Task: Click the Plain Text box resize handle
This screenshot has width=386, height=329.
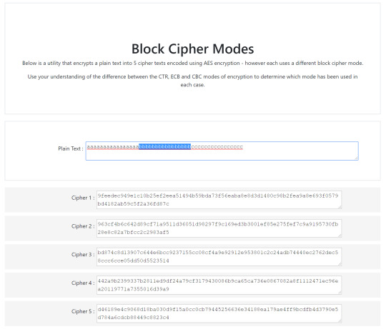Action: click(356, 158)
